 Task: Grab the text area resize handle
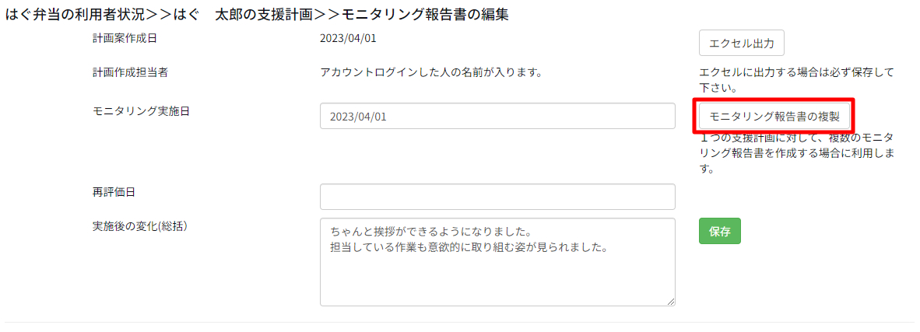[670, 301]
